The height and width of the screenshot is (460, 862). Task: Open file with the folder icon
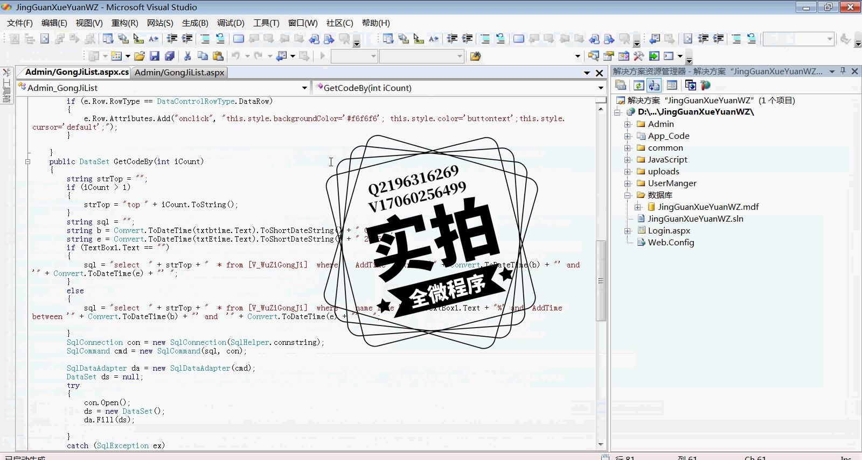pos(140,56)
